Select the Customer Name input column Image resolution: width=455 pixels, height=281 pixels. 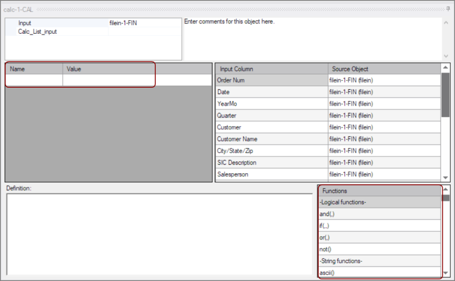pyautogui.click(x=272, y=139)
